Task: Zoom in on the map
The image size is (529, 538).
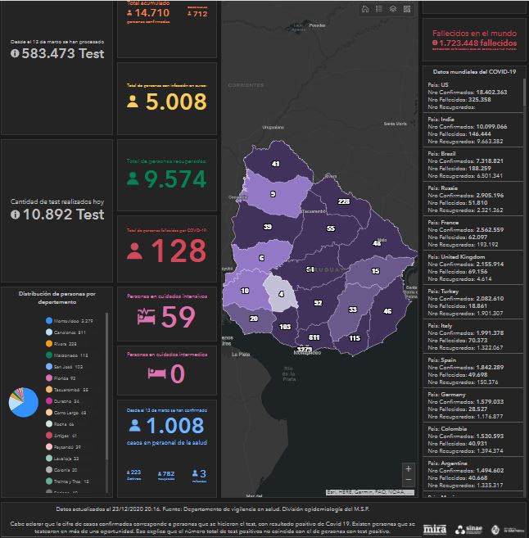Action: click(409, 468)
